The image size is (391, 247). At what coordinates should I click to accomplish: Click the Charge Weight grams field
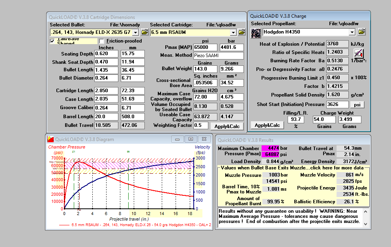point(350,119)
